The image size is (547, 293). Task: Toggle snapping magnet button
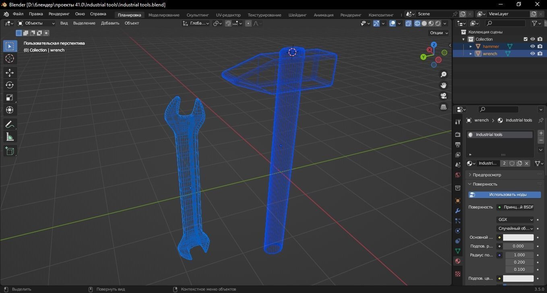coord(228,23)
